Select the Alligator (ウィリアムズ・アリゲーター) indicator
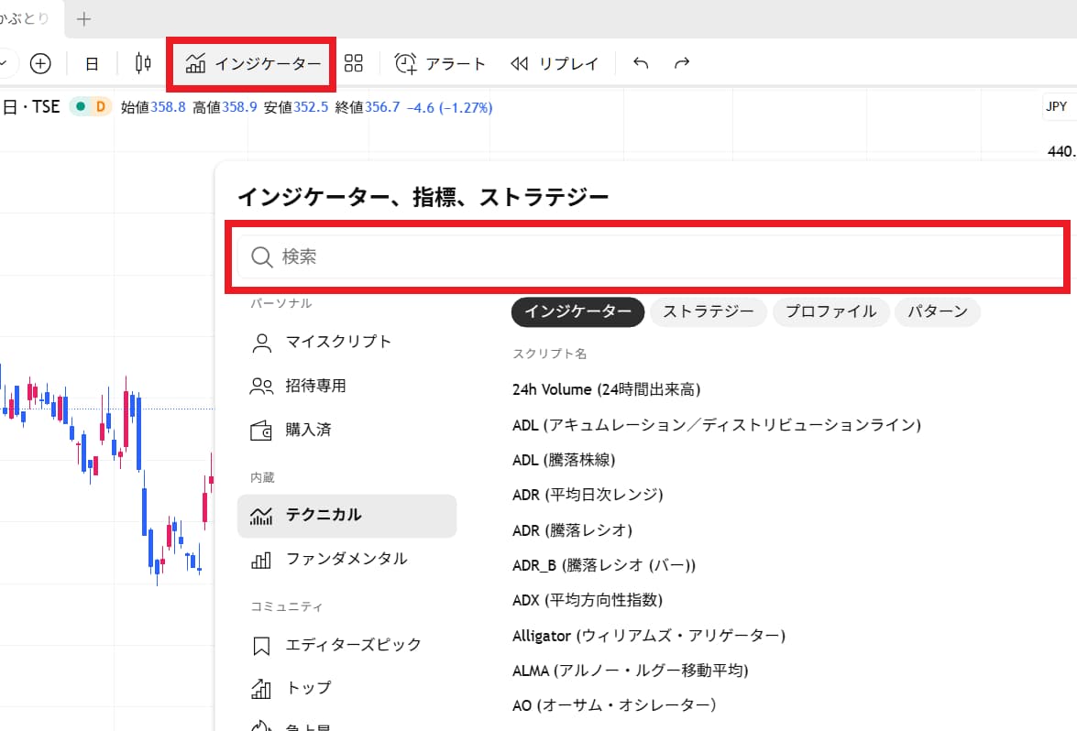 (x=647, y=635)
